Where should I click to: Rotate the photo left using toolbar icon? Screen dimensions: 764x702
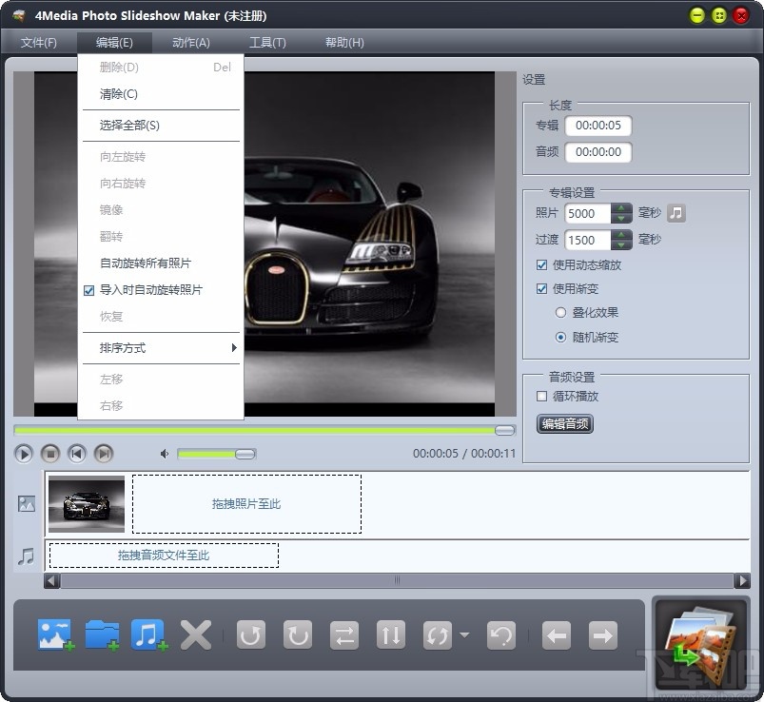pos(250,634)
